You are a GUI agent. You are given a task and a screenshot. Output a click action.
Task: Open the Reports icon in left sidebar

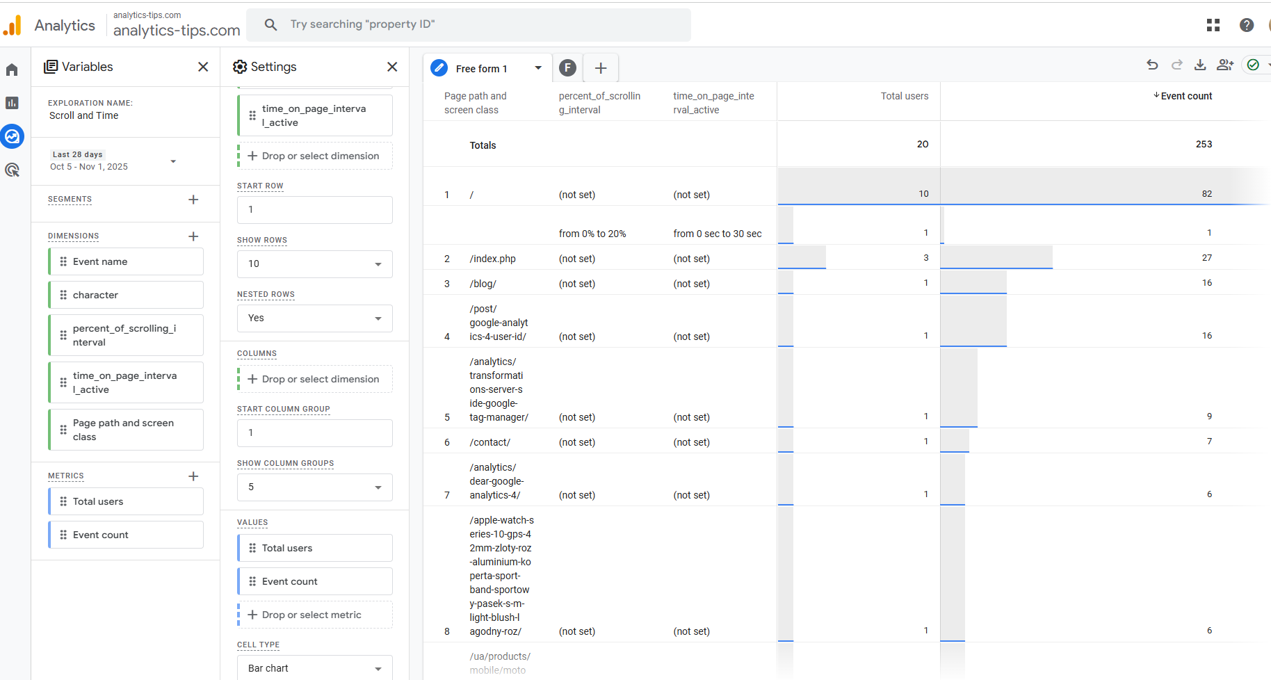[12, 103]
